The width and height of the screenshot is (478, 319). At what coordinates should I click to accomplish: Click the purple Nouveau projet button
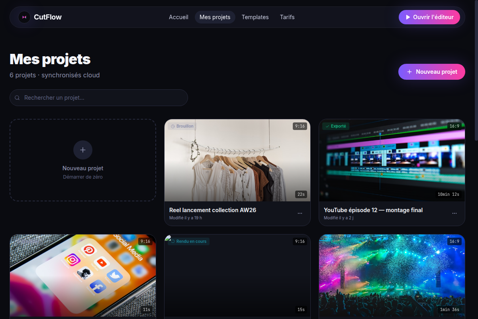432,72
